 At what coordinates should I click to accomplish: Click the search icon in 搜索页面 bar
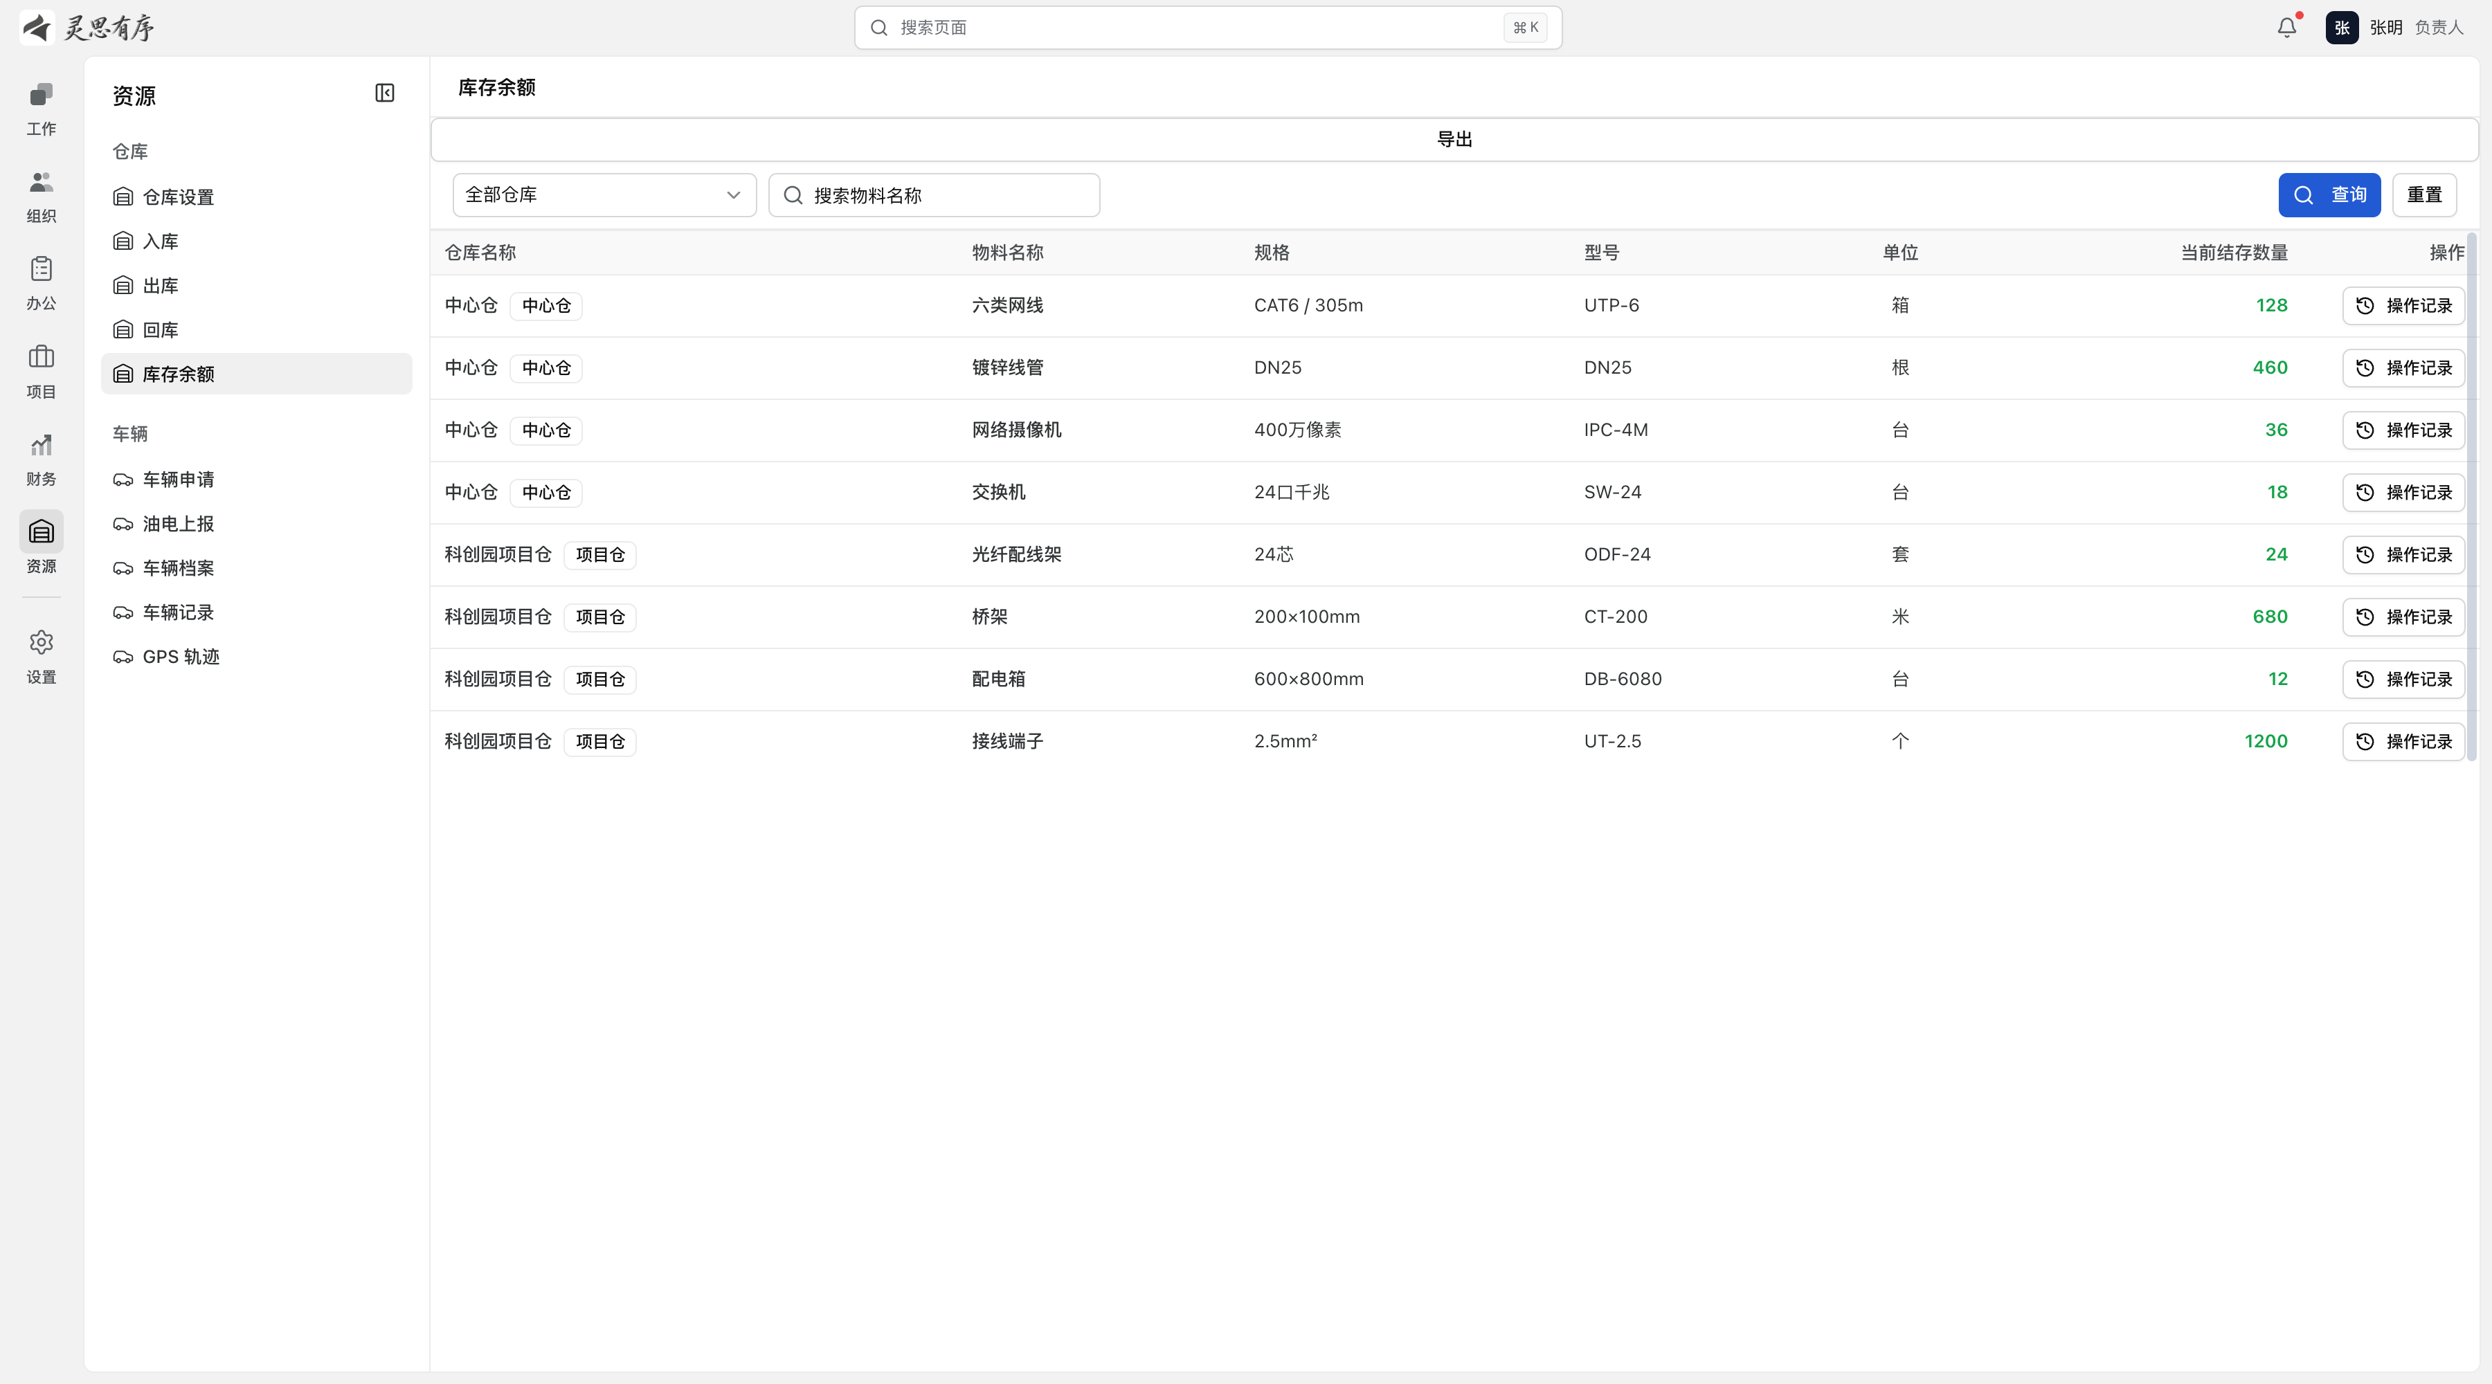pyautogui.click(x=878, y=28)
